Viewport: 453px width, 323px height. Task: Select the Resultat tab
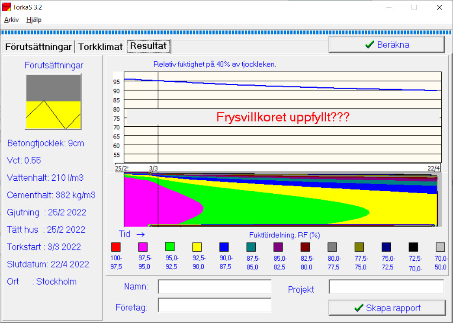pyautogui.click(x=148, y=46)
